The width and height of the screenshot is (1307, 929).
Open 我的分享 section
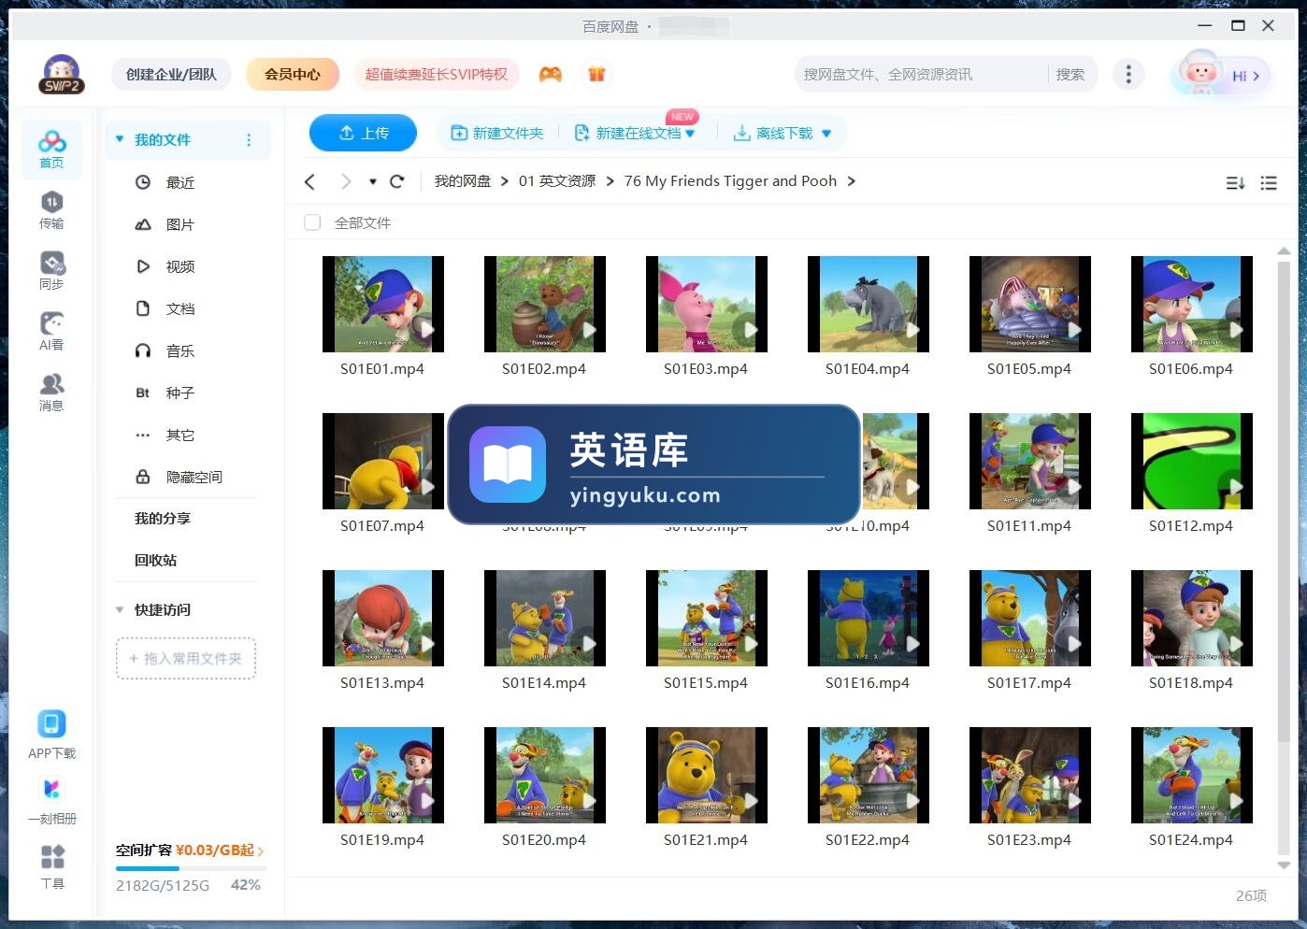(x=163, y=518)
